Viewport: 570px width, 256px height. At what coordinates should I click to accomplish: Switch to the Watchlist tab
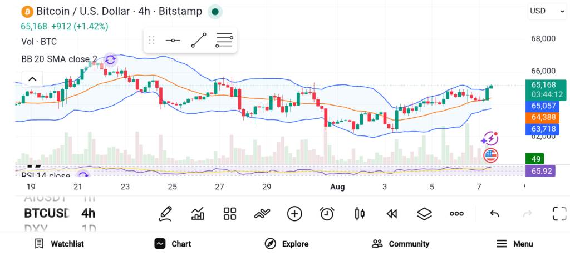[x=59, y=244]
